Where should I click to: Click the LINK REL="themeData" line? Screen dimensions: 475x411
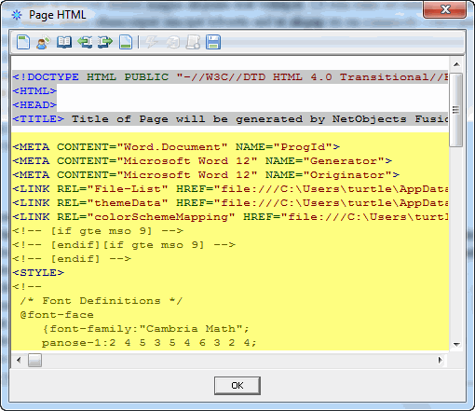[230, 203]
